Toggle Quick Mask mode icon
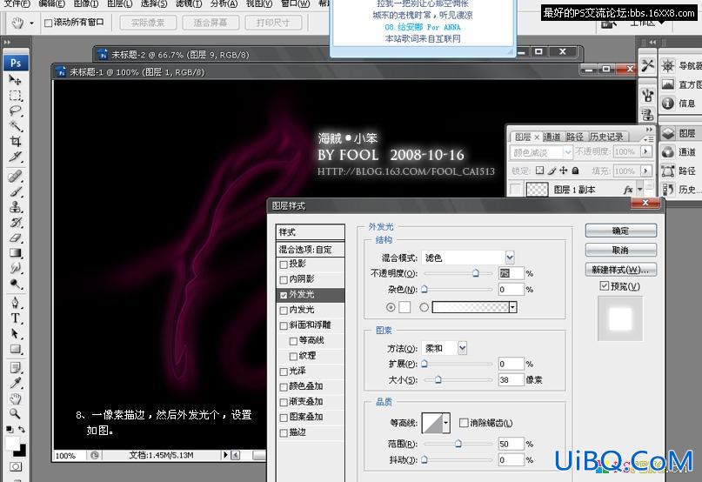The width and height of the screenshot is (702, 482). pyautogui.click(x=15, y=466)
